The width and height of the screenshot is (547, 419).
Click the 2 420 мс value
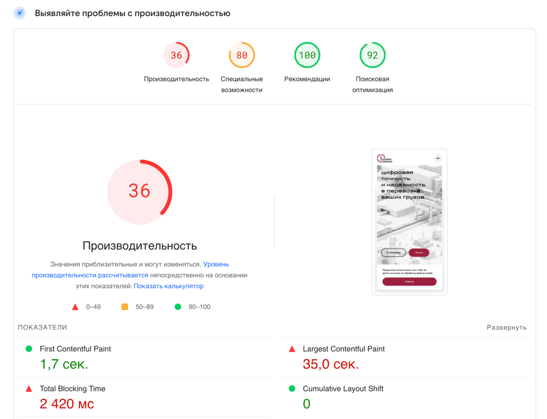[67, 404]
